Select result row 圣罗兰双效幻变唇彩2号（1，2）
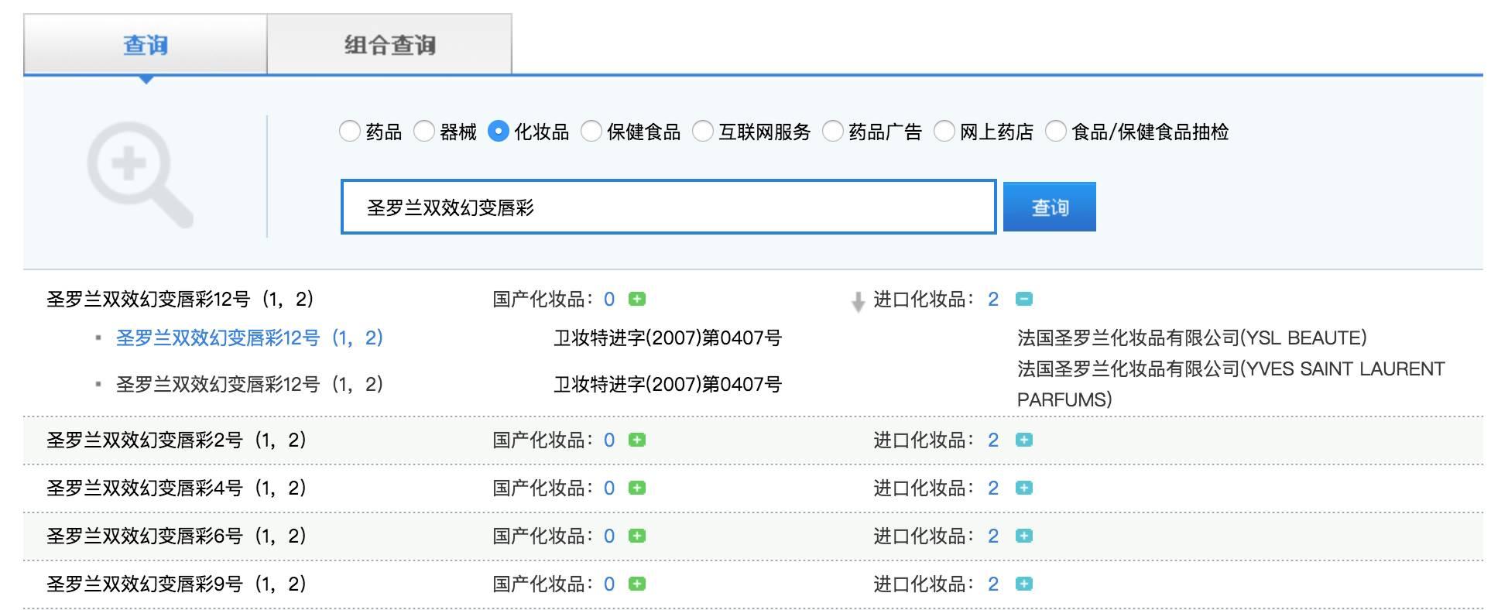1491x610 pixels. point(177,440)
